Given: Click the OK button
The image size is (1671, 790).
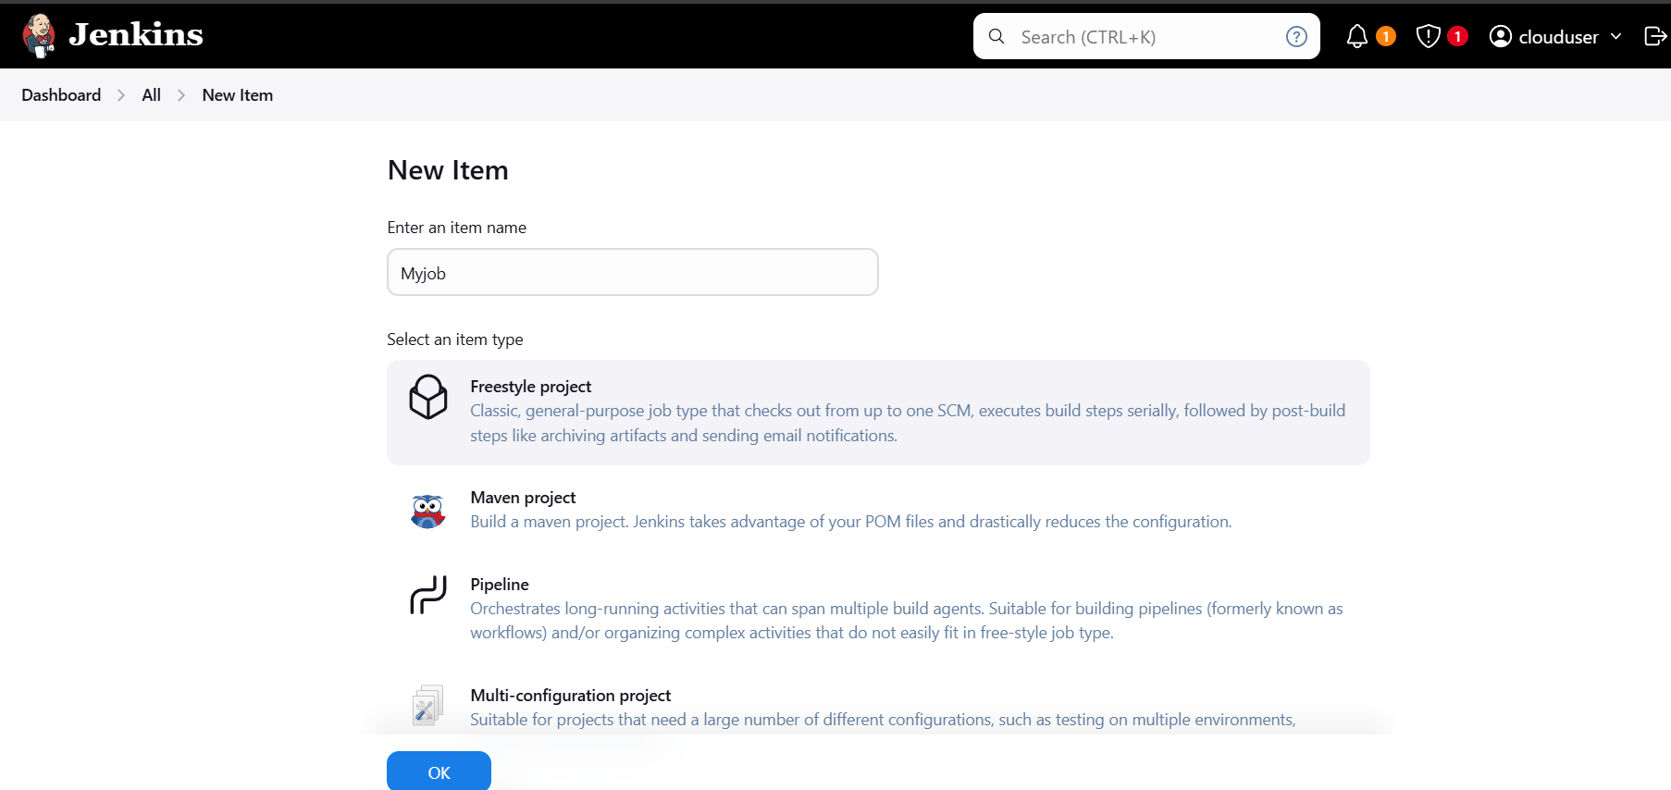Looking at the screenshot, I should [x=439, y=771].
